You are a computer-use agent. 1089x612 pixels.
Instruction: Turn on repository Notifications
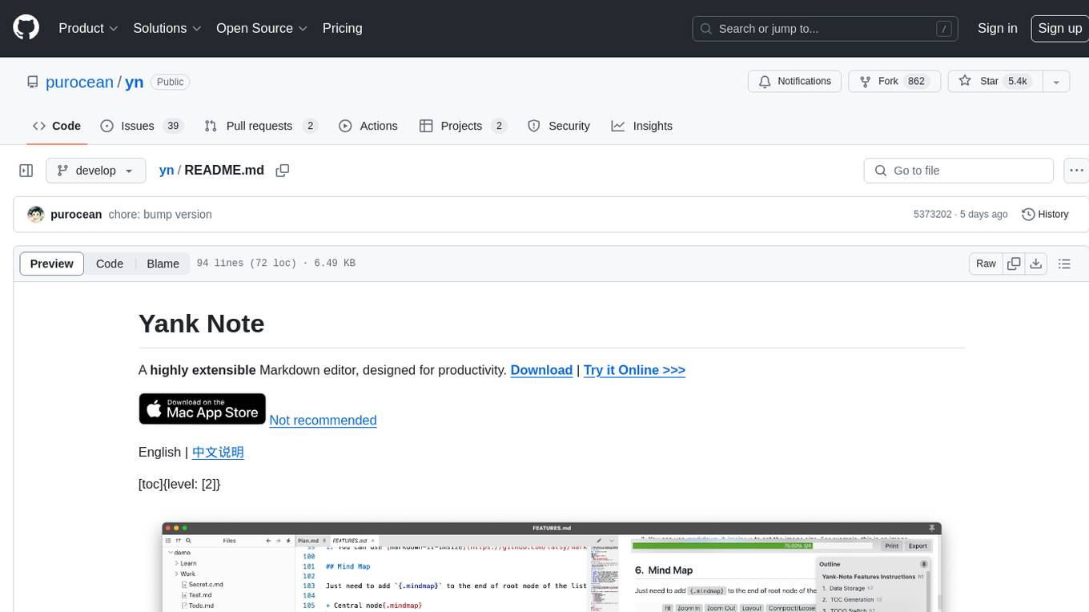tap(795, 81)
